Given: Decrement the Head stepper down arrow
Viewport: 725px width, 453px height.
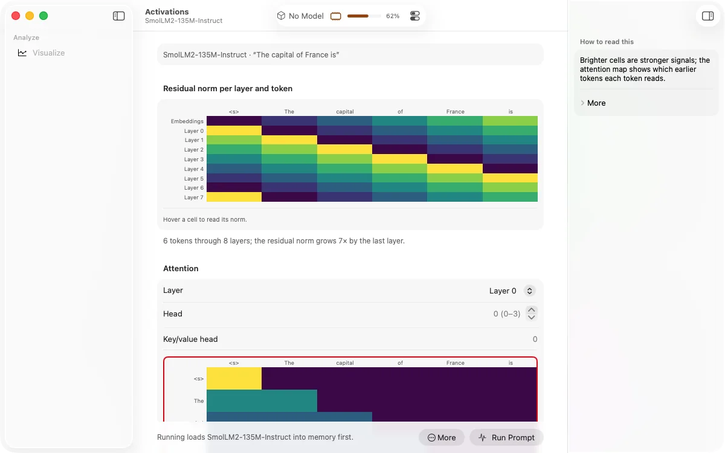Looking at the screenshot, I should [532, 318].
